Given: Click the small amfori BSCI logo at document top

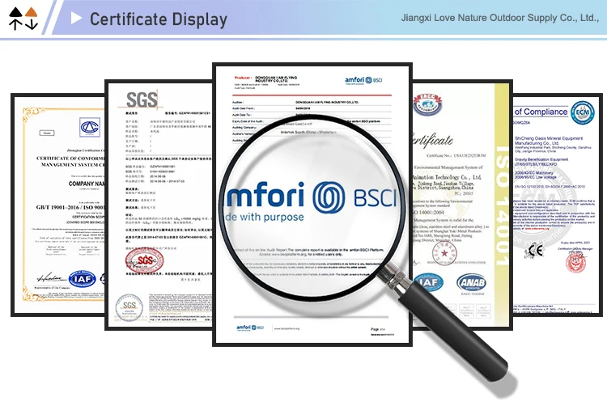Looking at the screenshot, I should click(x=363, y=80).
